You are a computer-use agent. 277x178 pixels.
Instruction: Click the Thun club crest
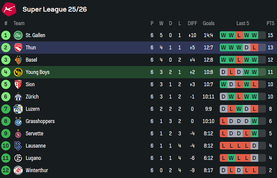[x=18, y=48]
